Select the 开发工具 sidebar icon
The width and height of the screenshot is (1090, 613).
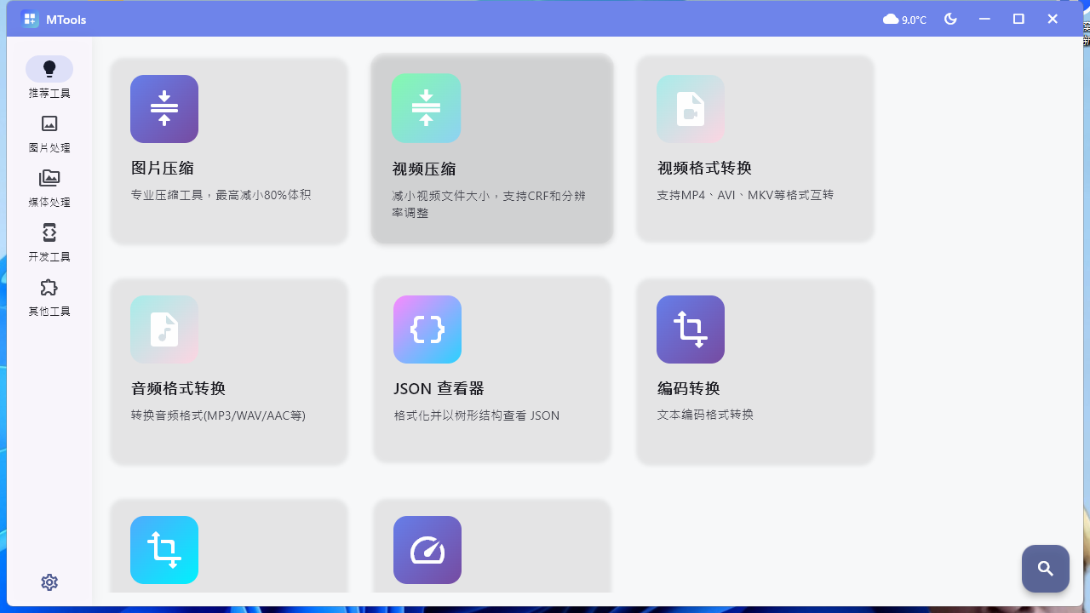coord(49,232)
